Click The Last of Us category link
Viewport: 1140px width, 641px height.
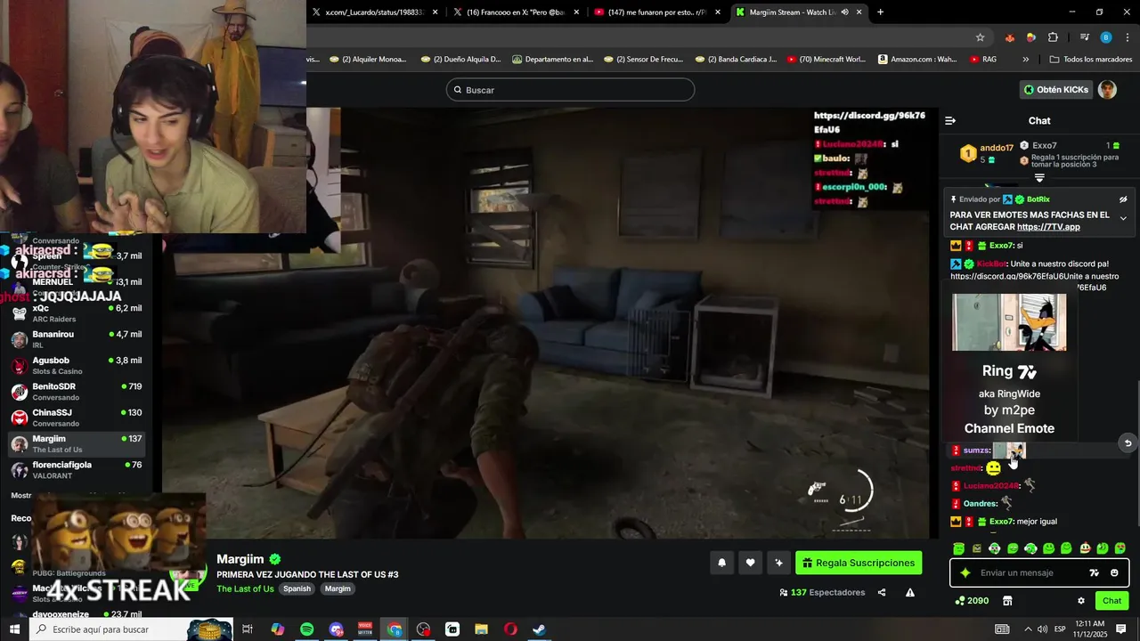point(245,588)
